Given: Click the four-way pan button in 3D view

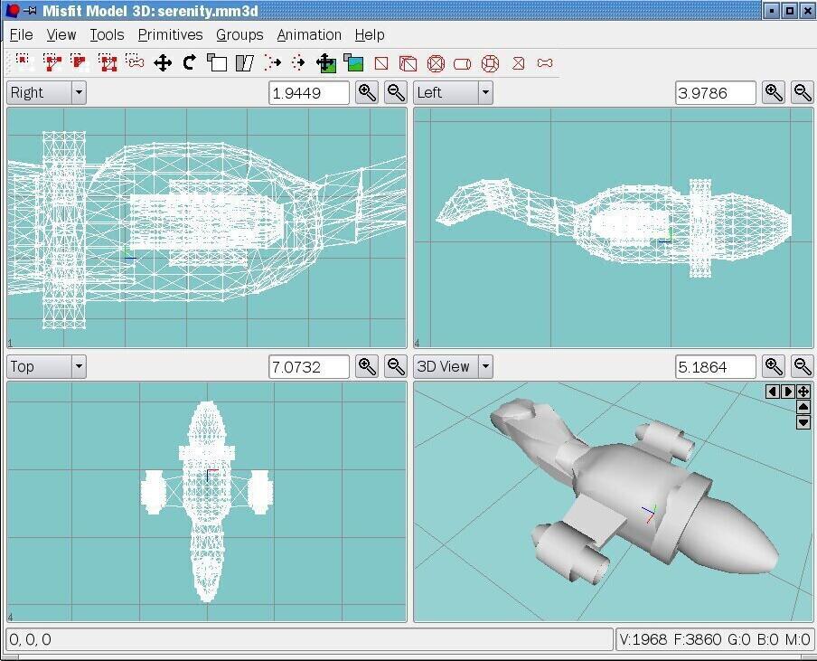Looking at the screenshot, I should click(x=803, y=392).
